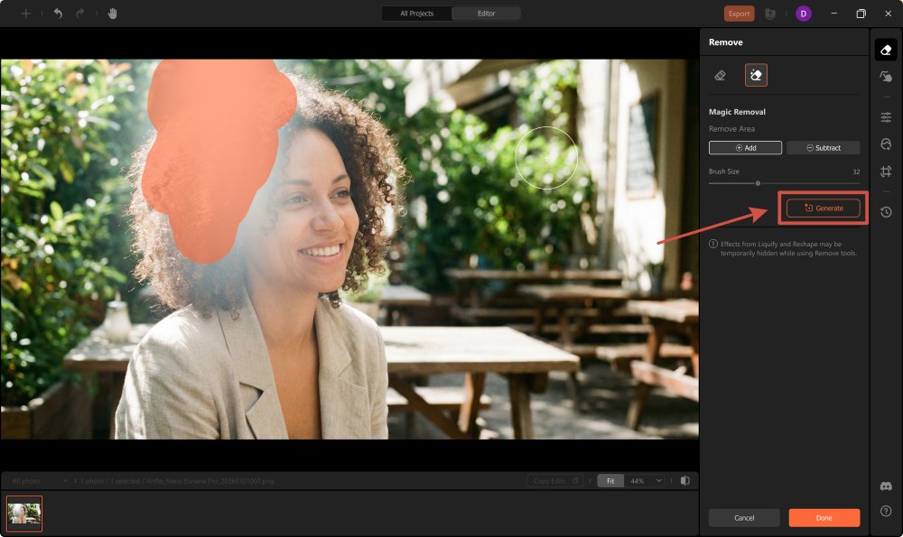The image size is (903, 537).
Task: Select the Magic Removal eraser icon
Action: coord(756,76)
